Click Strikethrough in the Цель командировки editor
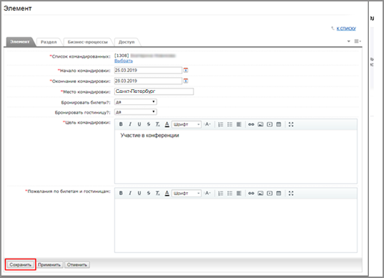 pyautogui.click(x=148, y=125)
